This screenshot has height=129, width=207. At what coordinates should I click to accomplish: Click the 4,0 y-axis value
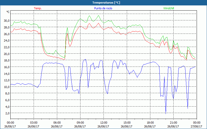(8, 107)
